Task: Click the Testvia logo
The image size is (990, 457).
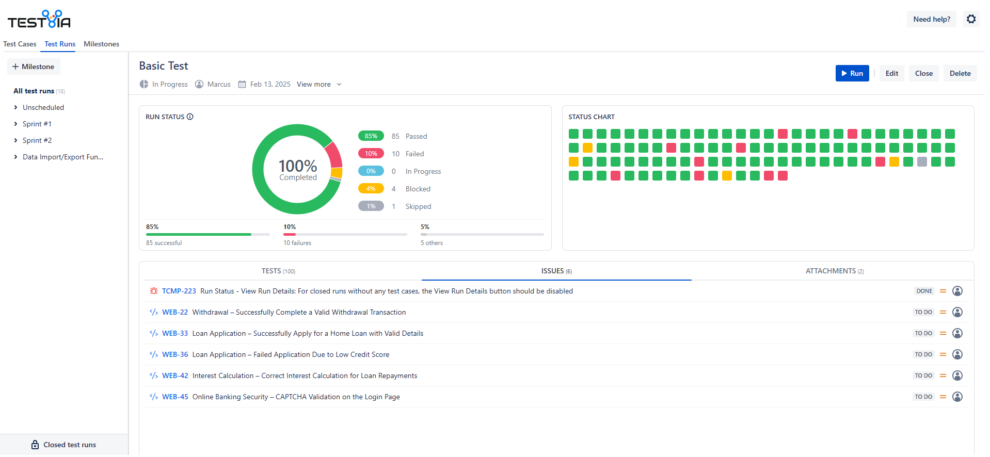Action: (x=39, y=20)
